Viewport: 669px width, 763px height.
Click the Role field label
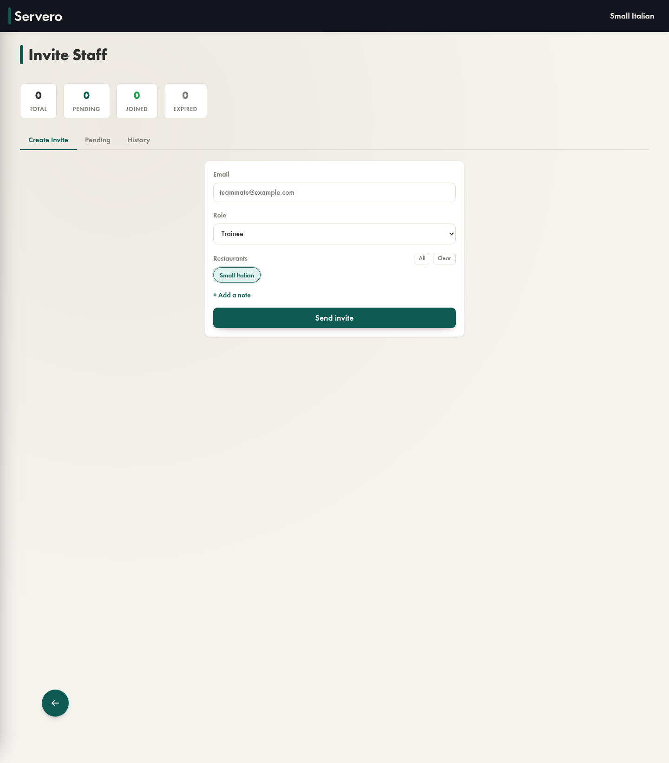(220, 215)
